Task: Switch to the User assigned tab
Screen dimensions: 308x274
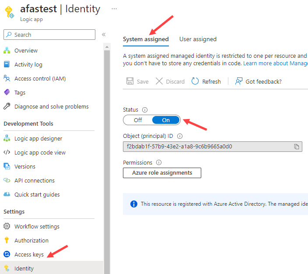Action: coord(198,39)
